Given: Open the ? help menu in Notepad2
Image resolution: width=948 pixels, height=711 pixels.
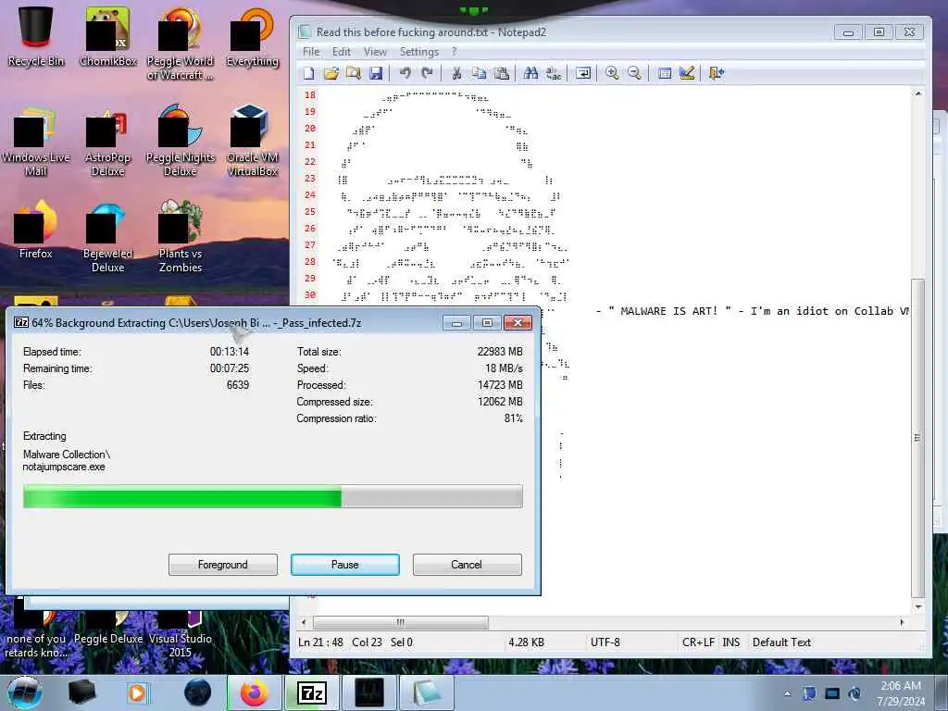Looking at the screenshot, I should click(454, 52).
